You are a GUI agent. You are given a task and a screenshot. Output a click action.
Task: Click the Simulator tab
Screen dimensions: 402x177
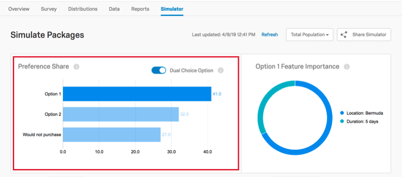pyautogui.click(x=172, y=9)
